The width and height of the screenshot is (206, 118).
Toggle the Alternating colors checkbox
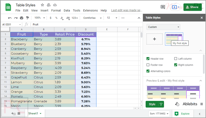148,71
